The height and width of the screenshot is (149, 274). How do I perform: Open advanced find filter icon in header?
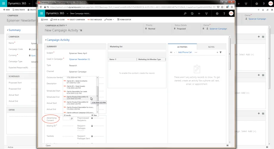tap(206, 13)
